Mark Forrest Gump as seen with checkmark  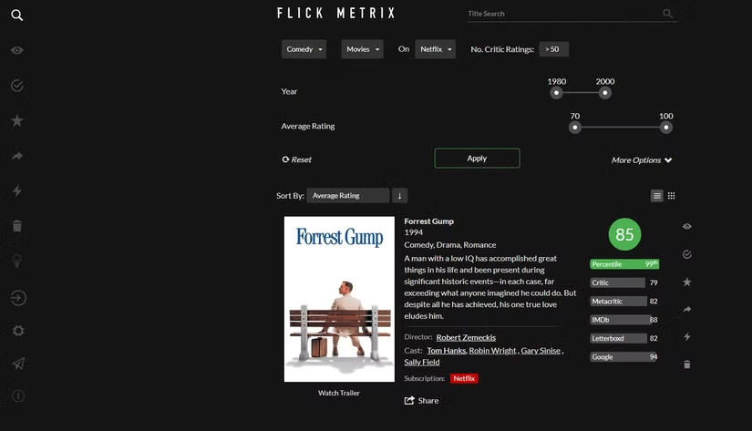(687, 254)
